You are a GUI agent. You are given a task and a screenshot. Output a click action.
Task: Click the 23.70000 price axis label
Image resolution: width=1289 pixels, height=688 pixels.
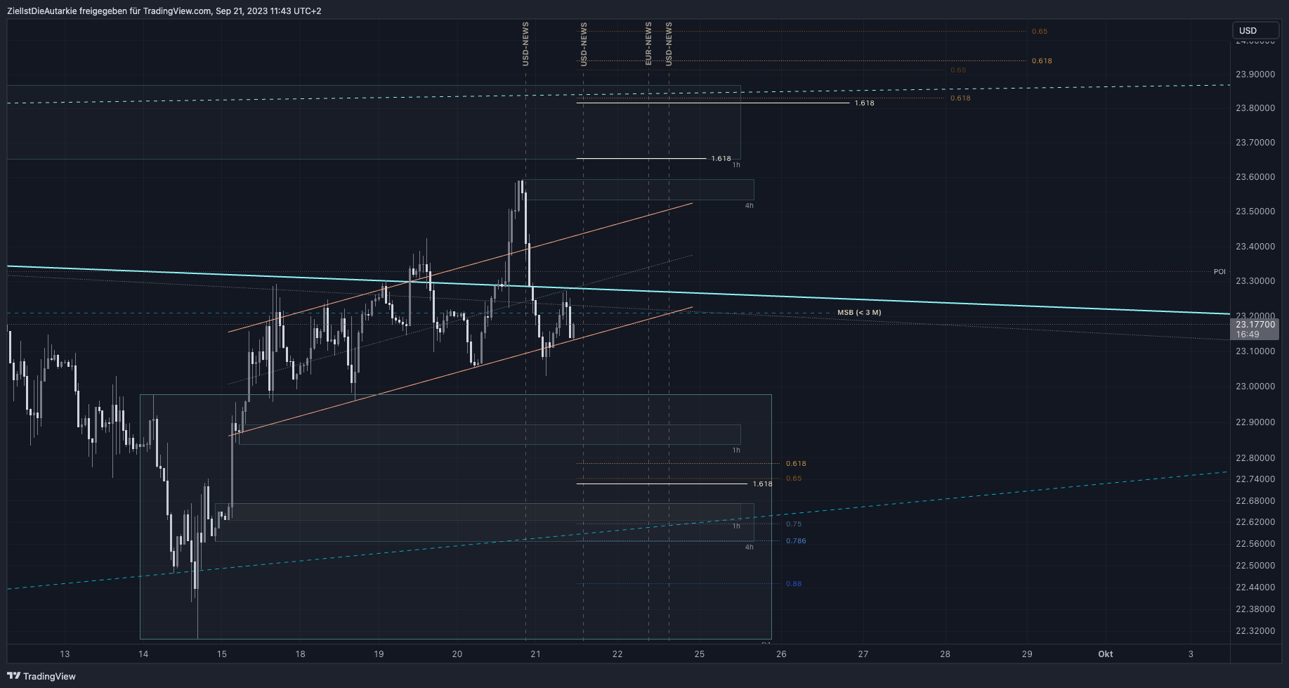(1255, 142)
